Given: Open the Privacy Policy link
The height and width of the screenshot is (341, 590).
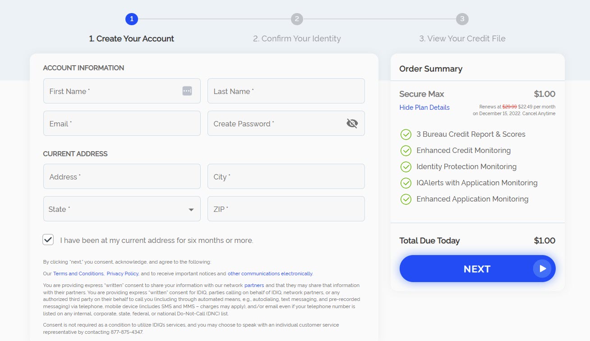Looking at the screenshot, I should [123, 274].
